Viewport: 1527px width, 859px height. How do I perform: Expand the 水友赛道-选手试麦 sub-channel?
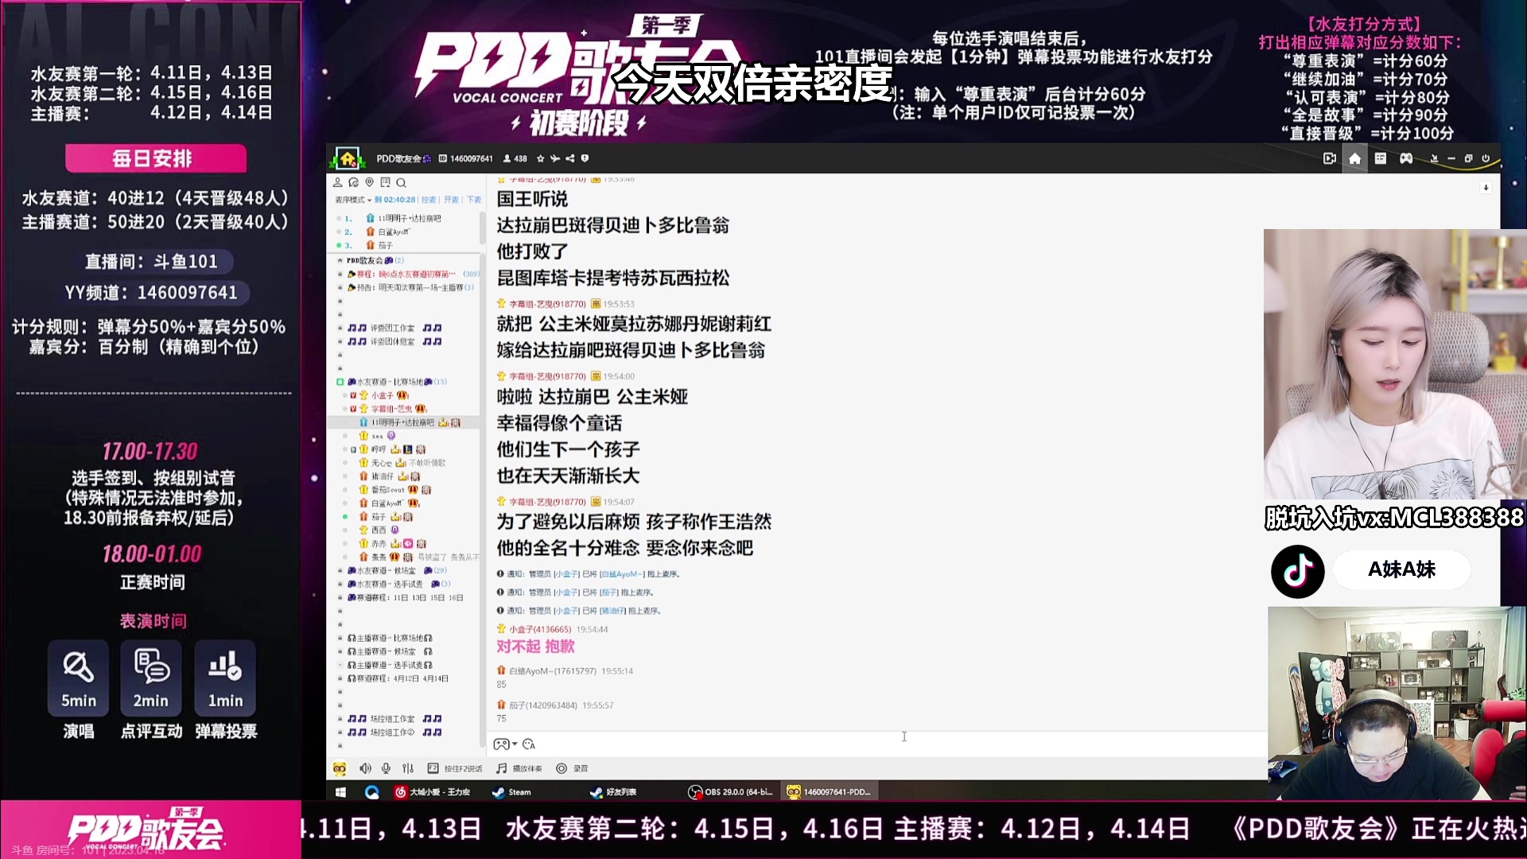(x=340, y=584)
